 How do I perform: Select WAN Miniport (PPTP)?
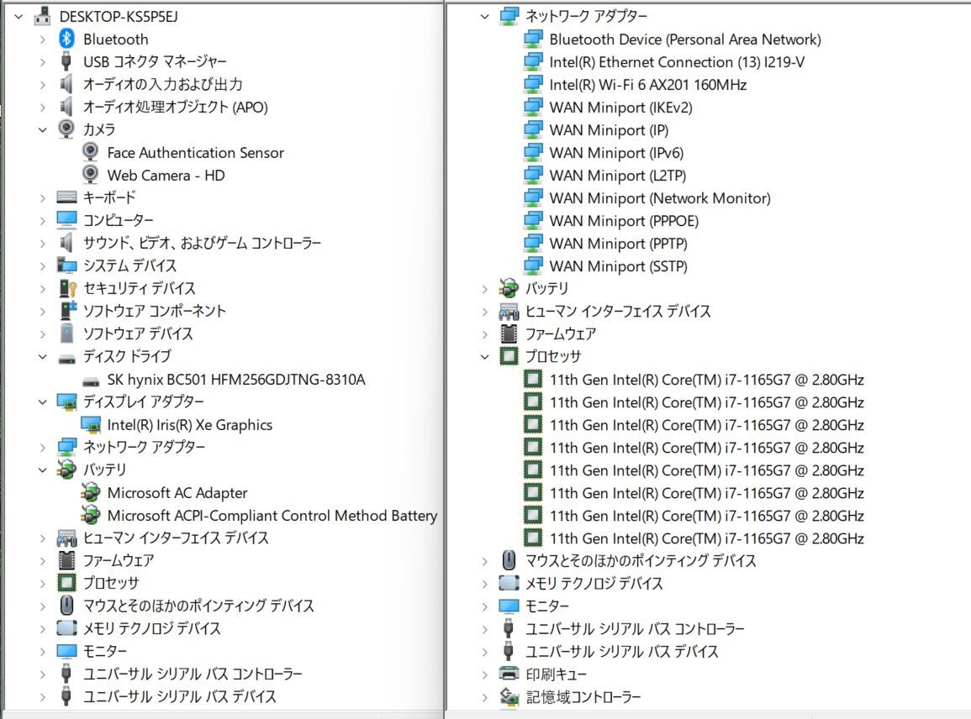(618, 244)
